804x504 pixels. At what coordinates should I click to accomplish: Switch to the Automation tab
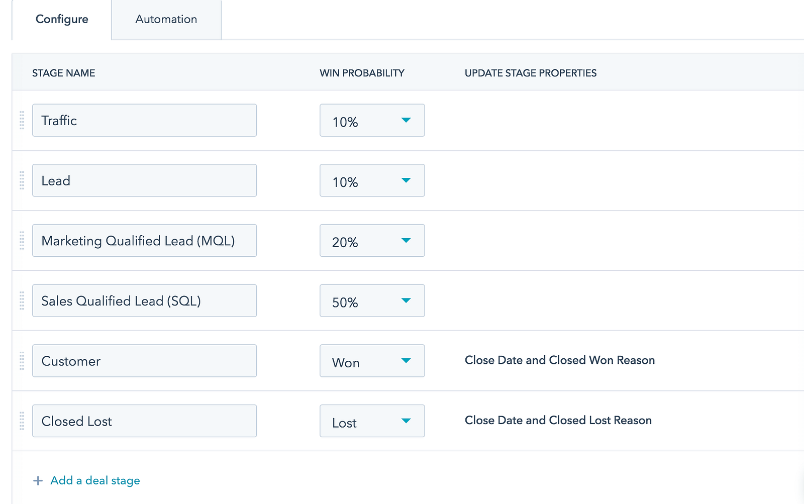pos(166,20)
